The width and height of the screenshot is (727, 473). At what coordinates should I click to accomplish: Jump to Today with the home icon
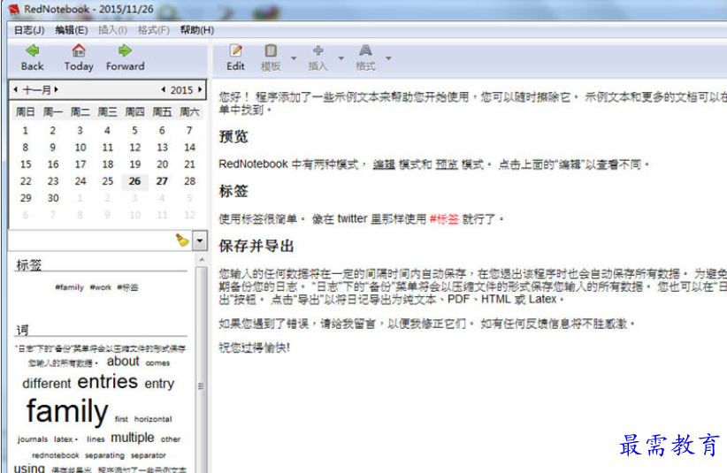[79, 50]
